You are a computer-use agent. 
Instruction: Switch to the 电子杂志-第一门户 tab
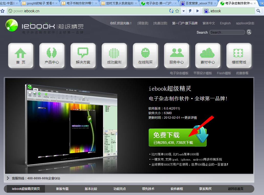(159, 3)
